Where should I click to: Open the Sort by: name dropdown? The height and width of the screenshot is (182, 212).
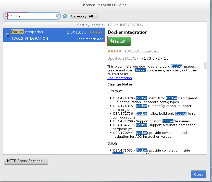click(x=90, y=25)
